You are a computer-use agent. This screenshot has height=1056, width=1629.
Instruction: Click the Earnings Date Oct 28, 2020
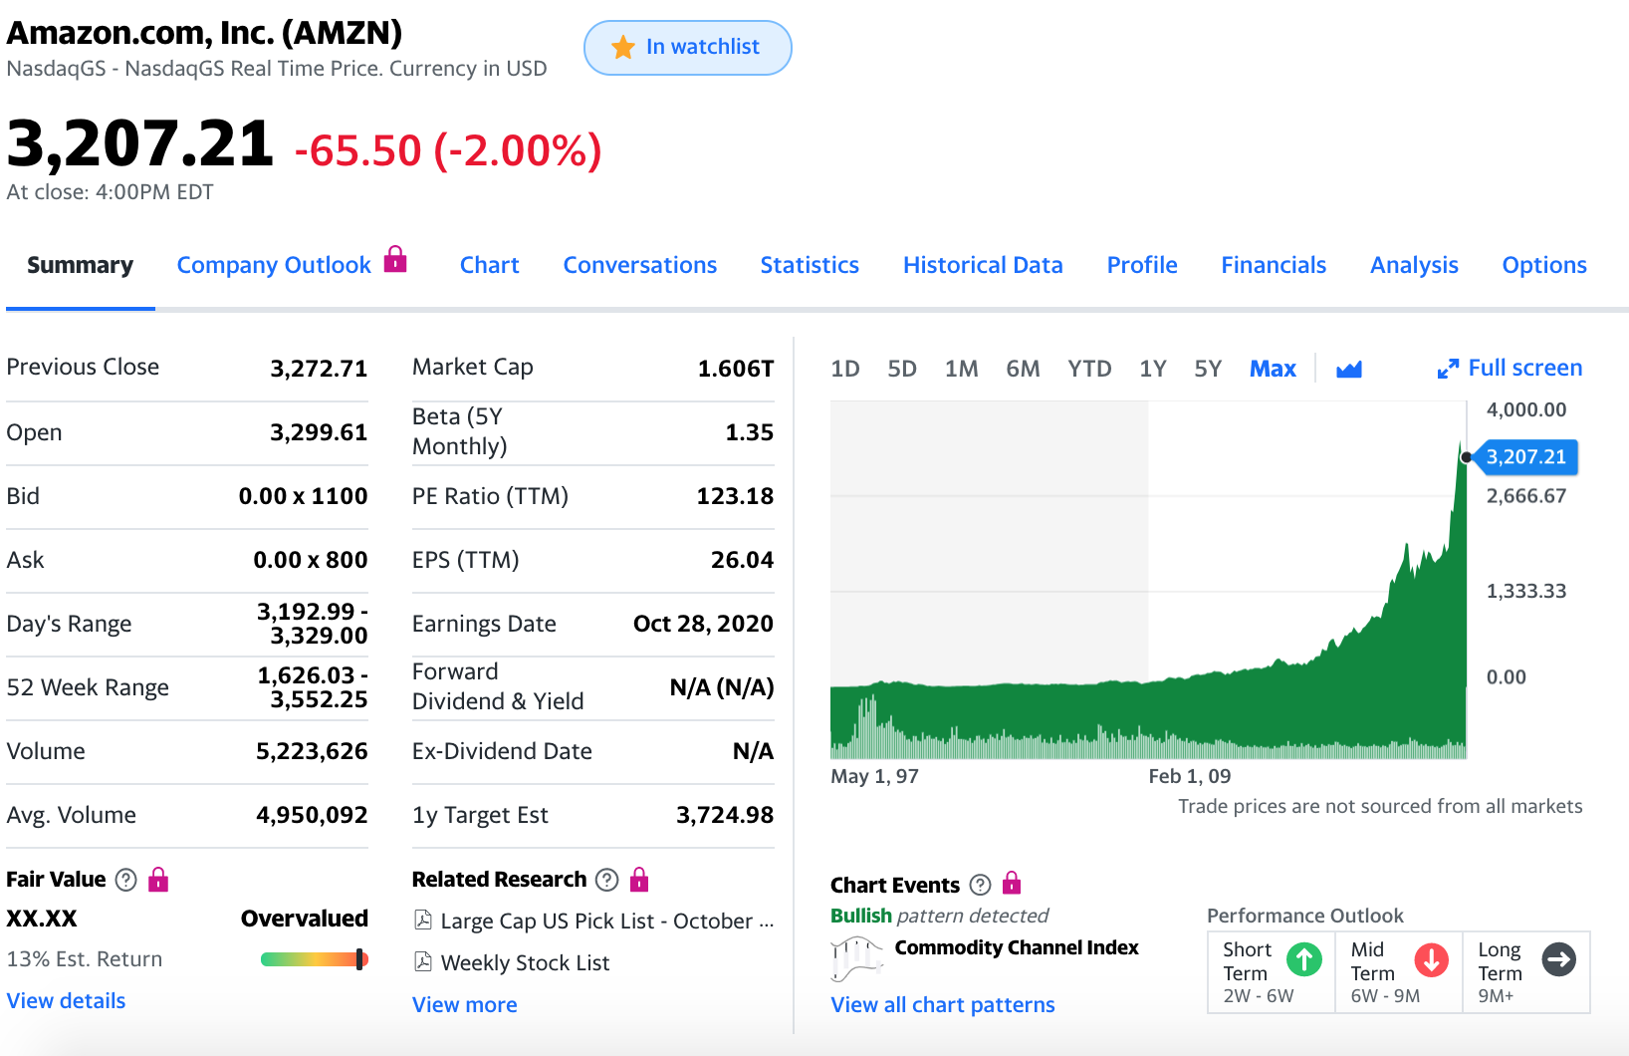703,624
